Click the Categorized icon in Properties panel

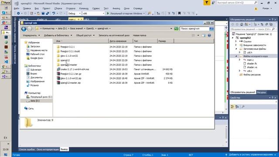click(232, 106)
